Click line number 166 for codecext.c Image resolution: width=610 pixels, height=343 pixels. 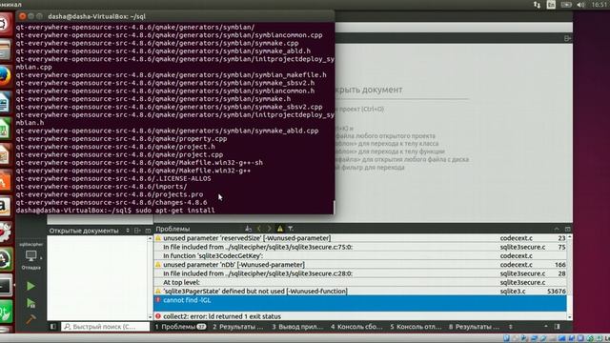(x=560, y=265)
